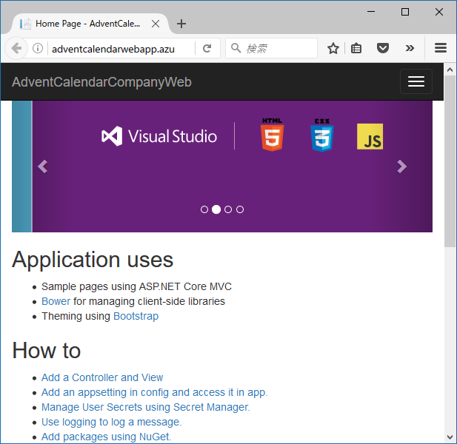This screenshot has width=457, height=444.
Task: Focus the address bar URL field
Action: tap(121, 49)
